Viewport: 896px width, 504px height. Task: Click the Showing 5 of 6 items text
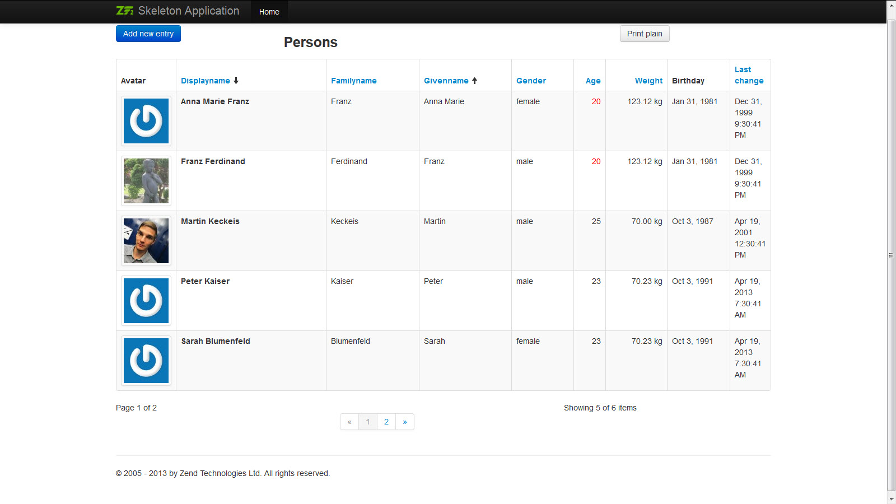pos(600,408)
